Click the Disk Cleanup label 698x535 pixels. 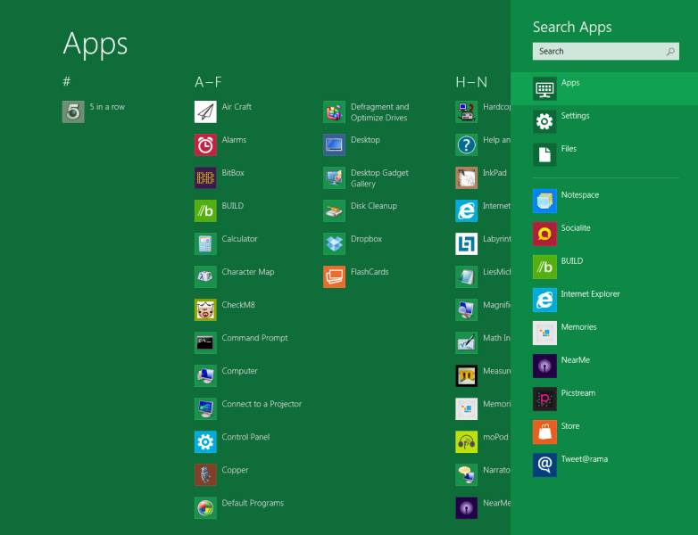pos(374,206)
